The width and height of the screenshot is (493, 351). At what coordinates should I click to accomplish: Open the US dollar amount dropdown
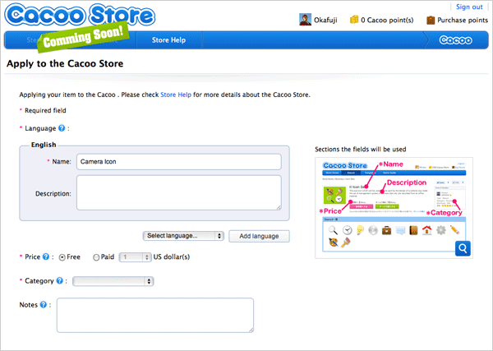click(136, 257)
